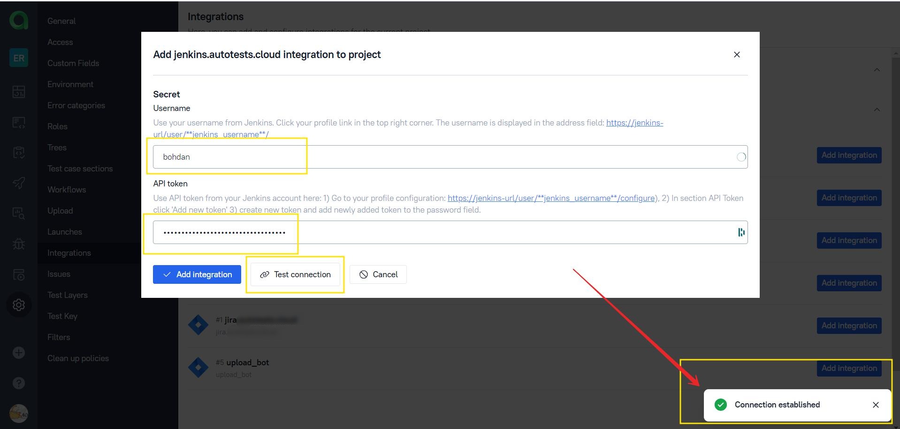Viewport: 900px width, 429px height.
Task: Focus the API token input field
Action: pyautogui.click(x=450, y=232)
